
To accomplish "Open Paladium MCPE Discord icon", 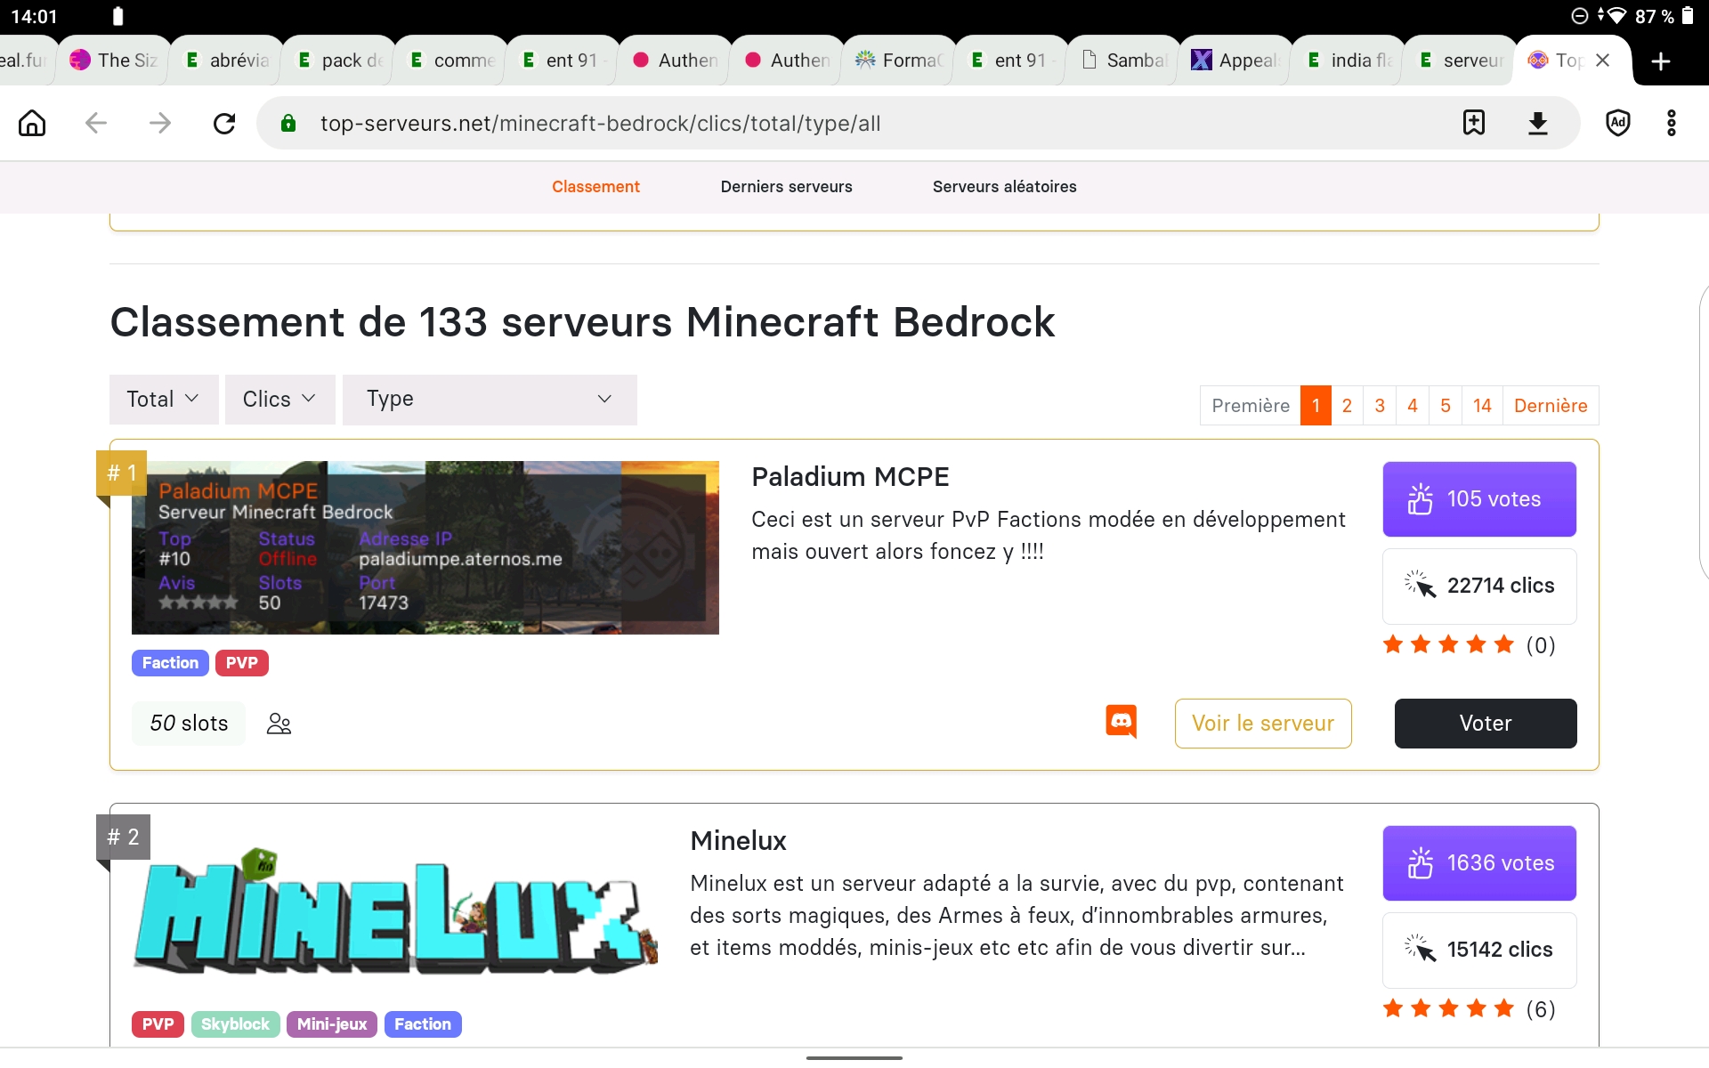I will pyautogui.click(x=1122, y=722).
